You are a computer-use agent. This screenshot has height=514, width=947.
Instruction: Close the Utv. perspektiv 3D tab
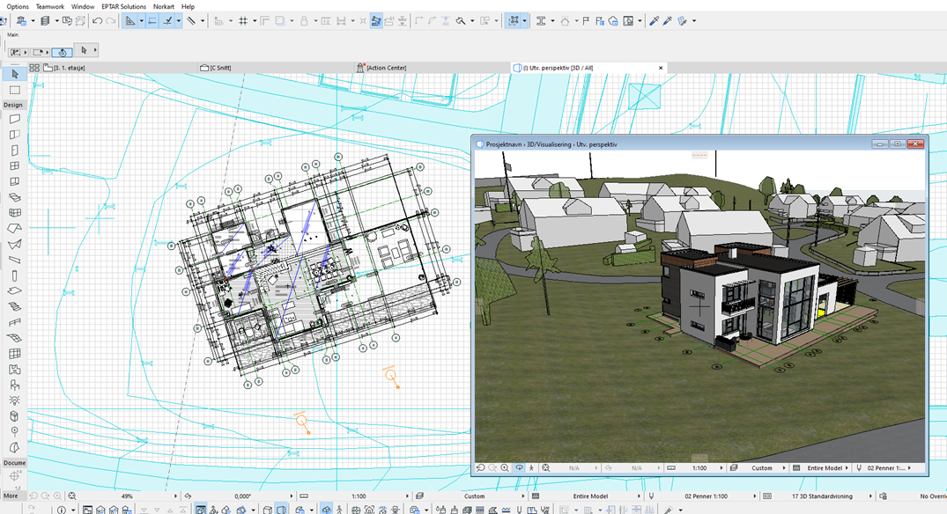click(661, 68)
